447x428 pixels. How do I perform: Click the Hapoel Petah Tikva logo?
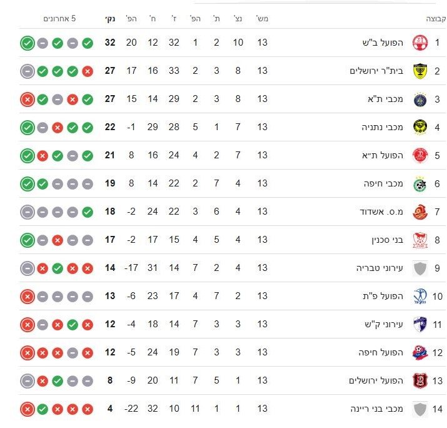click(x=419, y=297)
